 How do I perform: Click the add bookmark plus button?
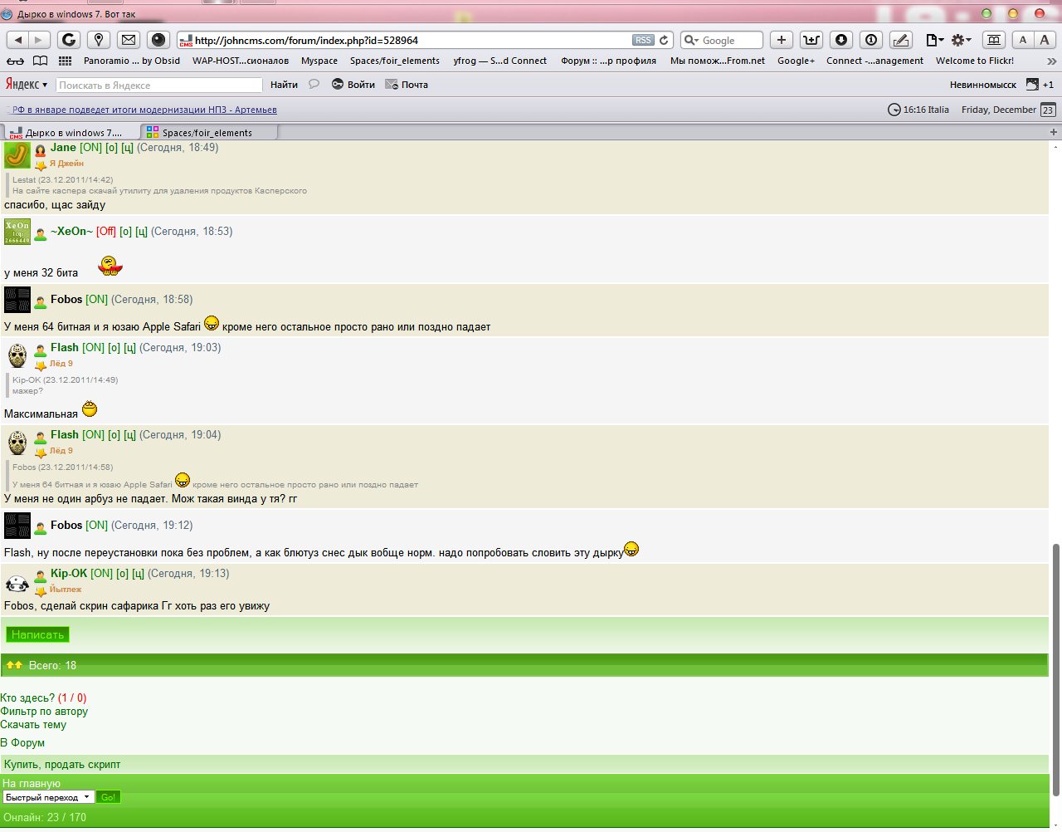click(782, 40)
